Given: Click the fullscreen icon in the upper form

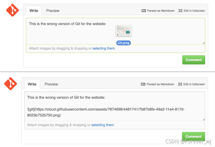Looking at the screenshot, I should coord(180,11).
